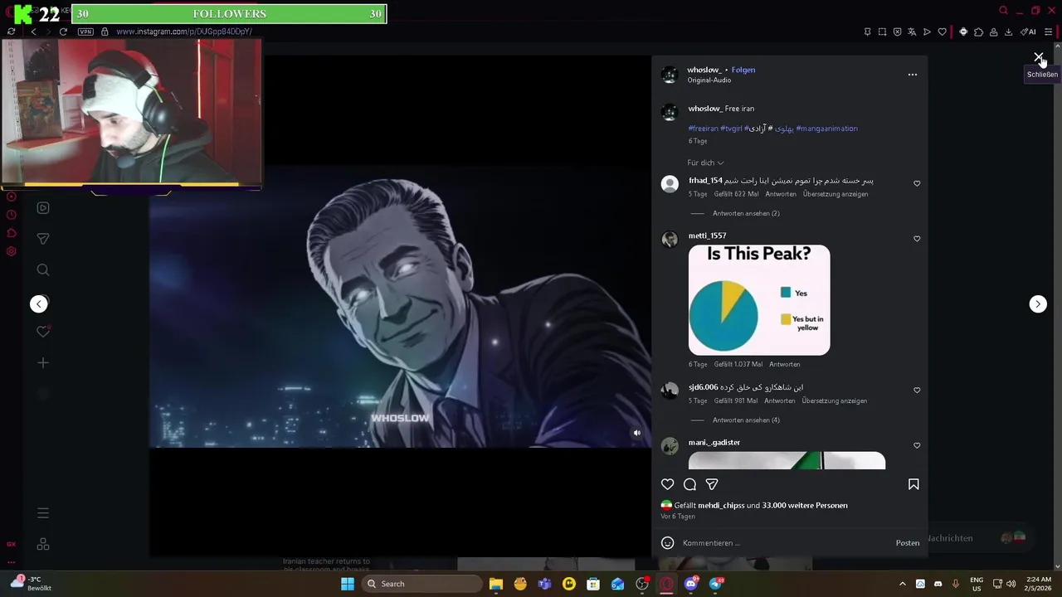Mute the video sound in player

(637, 433)
